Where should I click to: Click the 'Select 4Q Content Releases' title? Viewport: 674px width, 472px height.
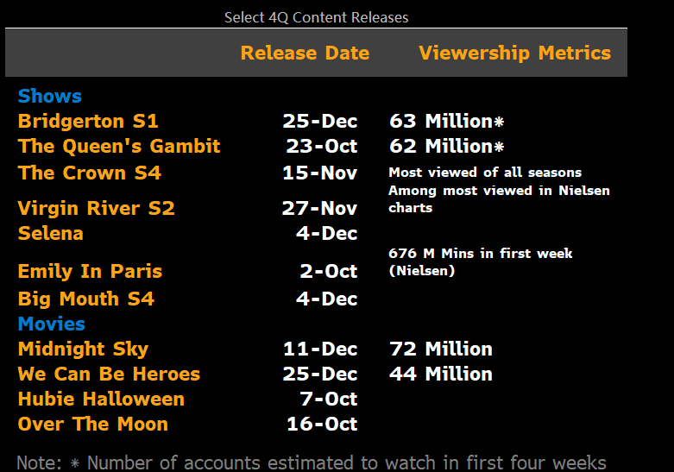(x=317, y=17)
